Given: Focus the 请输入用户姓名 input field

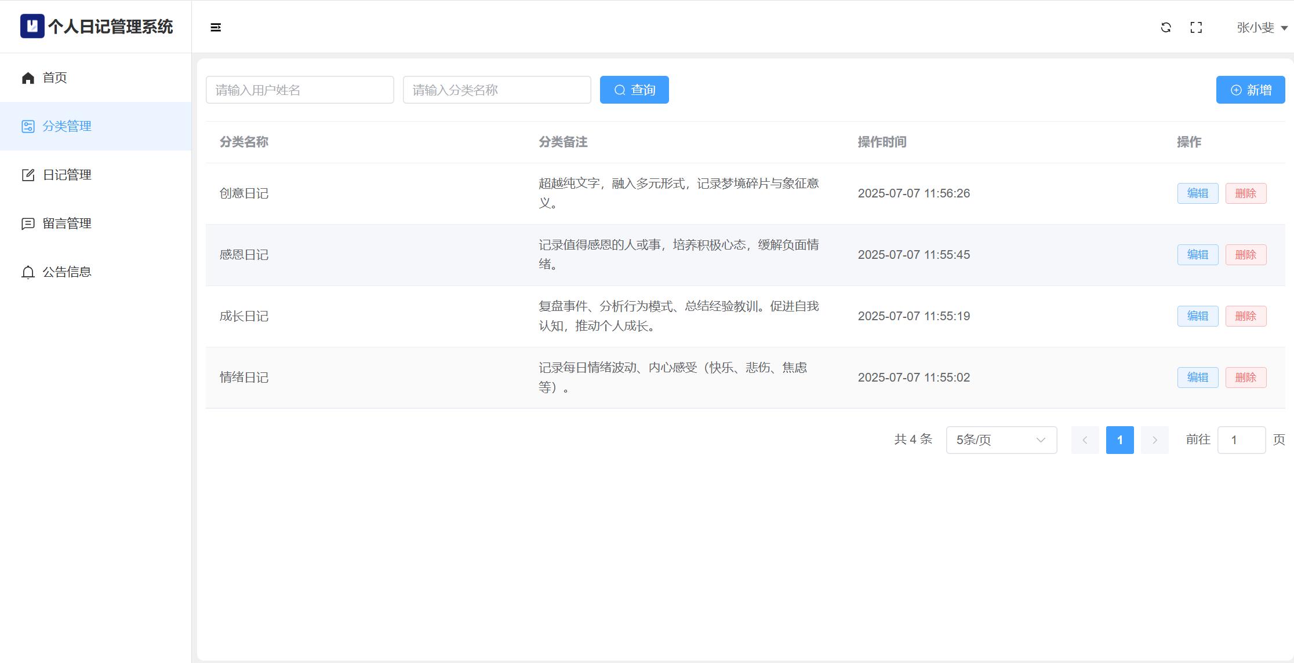Looking at the screenshot, I should click(300, 90).
